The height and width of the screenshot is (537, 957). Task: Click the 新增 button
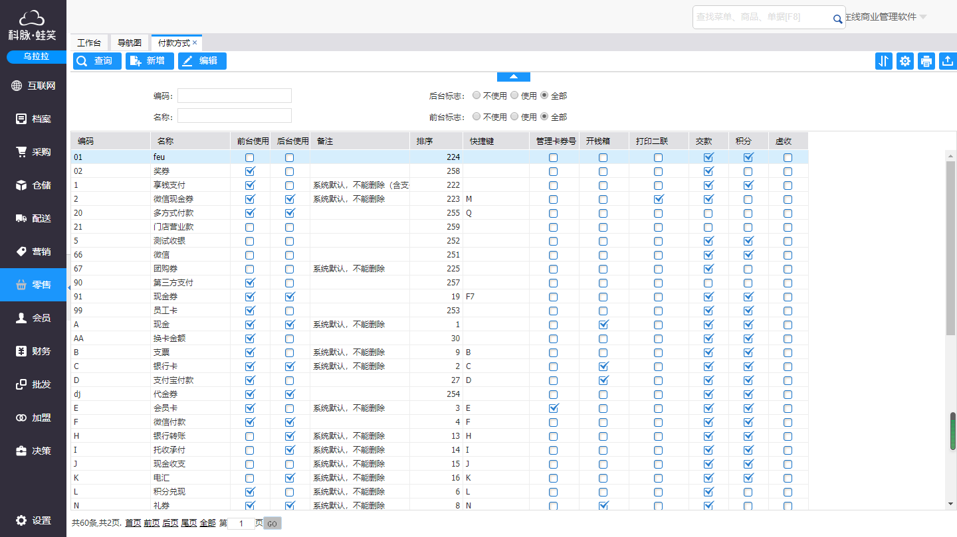pos(150,61)
